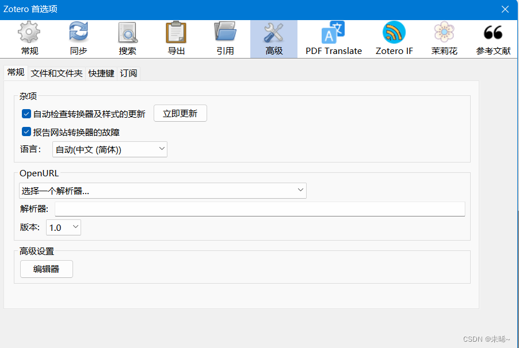This screenshot has width=519, height=348.
Task: Open the 同步 sync preferences pane
Action: point(78,38)
